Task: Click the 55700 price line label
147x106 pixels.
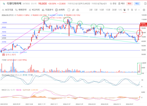Action: 4,42
